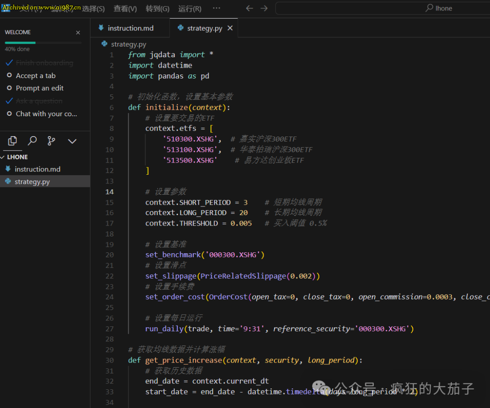Image resolution: width=490 pixels, height=408 pixels.
Task: Toggle the Prompt an edit onboarding step
Action: [39, 88]
